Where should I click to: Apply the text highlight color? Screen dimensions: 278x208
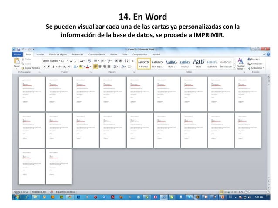click(x=81, y=67)
